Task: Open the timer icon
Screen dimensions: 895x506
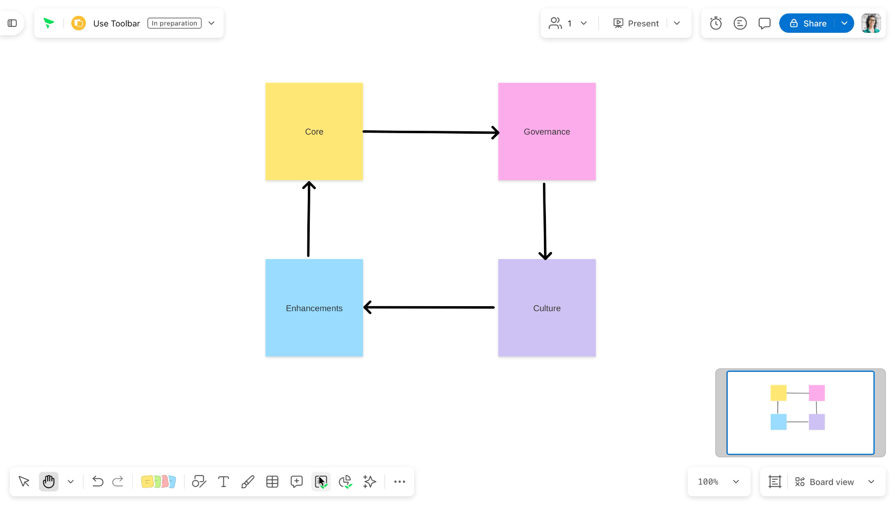Action: coord(716,23)
